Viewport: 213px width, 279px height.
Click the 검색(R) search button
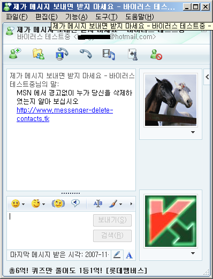pyautogui.click(x=112, y=236)
